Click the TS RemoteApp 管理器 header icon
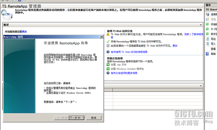The width and height of the screenshot is (217, 130). (x=7, y=15)
